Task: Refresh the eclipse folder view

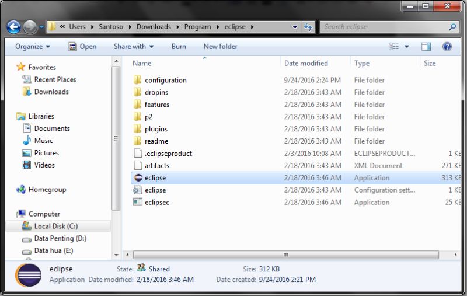Action: tap(308, 27)
